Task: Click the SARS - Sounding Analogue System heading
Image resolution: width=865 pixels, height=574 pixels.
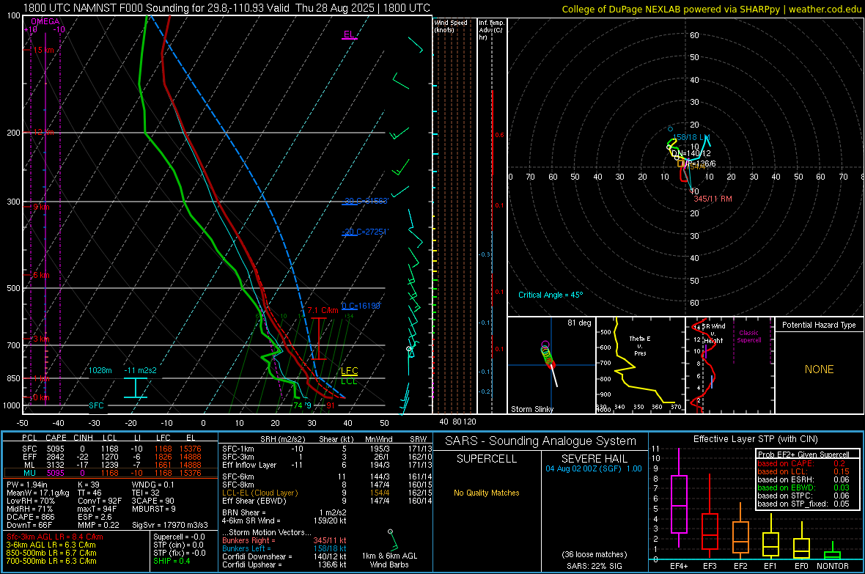Action: point(540,441)
